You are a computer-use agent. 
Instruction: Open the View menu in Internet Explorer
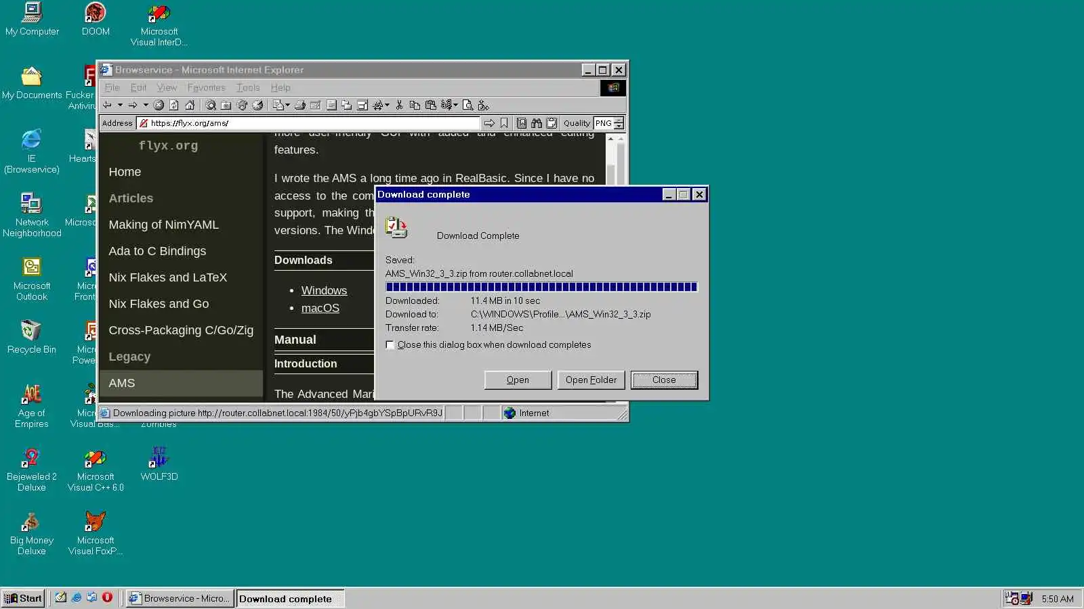coord(167,87)
